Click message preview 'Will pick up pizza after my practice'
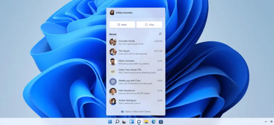The height and width of the screenshot is (125, 274). [x=134, y=64]
